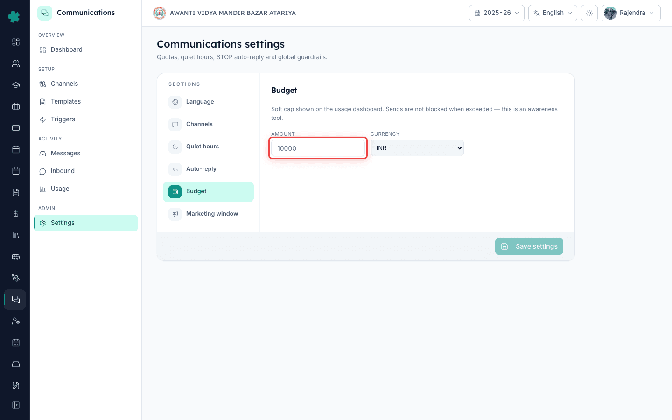
Task: Switch to the Quiet hours section
Action: pos(208,147)
